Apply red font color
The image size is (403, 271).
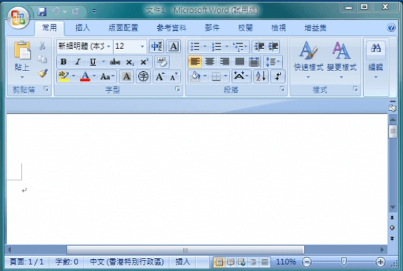[85, 76]
